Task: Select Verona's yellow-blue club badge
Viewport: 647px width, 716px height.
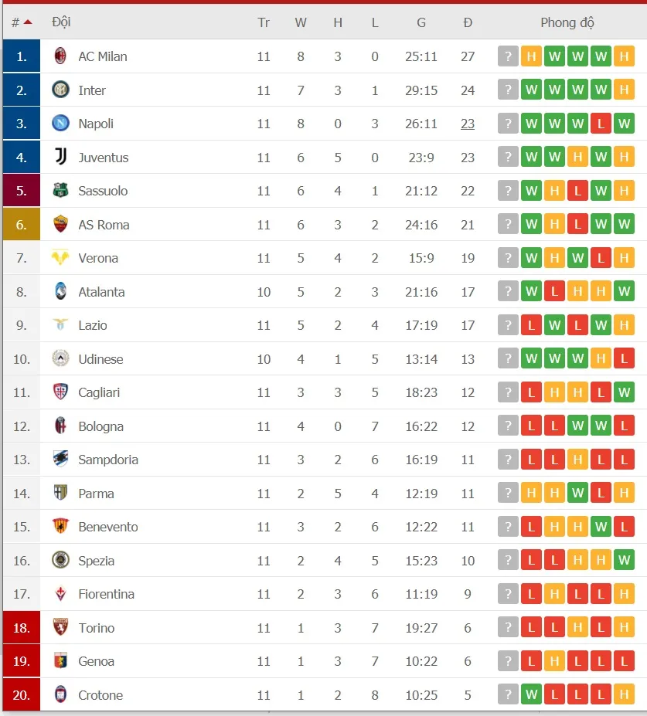Action: pyautogui.click(x=59, y=257)
